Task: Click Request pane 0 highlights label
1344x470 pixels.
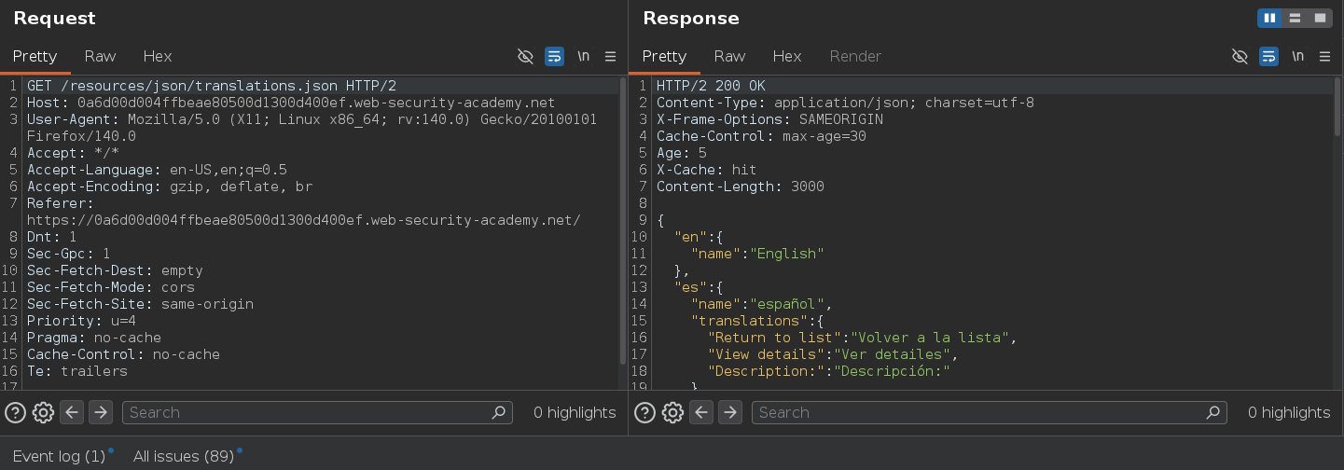Action: coord(575,412)
